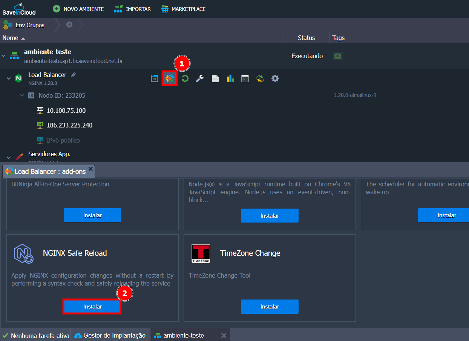Click the container icon beside Nodo ID 233205
Image resolution: width=469 pixels, height=341 pixels.
(31, 95)
